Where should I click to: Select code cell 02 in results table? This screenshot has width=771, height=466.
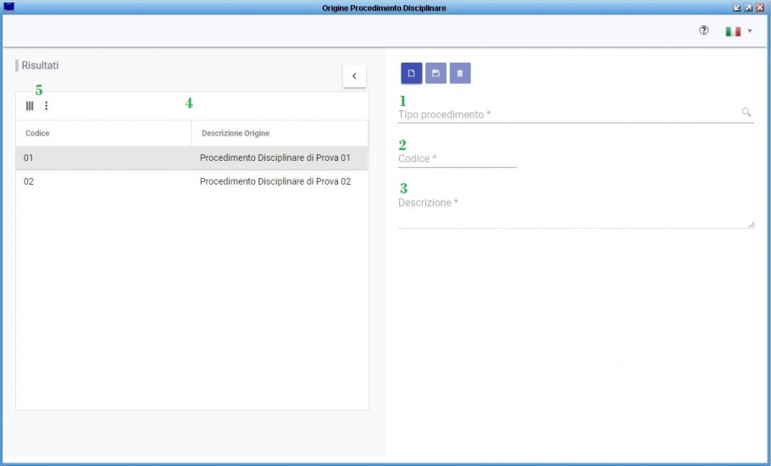pyautogui.click(x=29, y=181)
